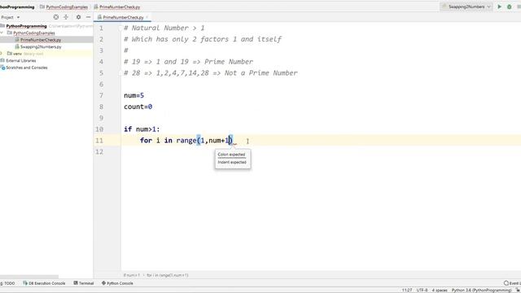Select PrimeNumberCheck.py in project tree

[x=41, y=40]
